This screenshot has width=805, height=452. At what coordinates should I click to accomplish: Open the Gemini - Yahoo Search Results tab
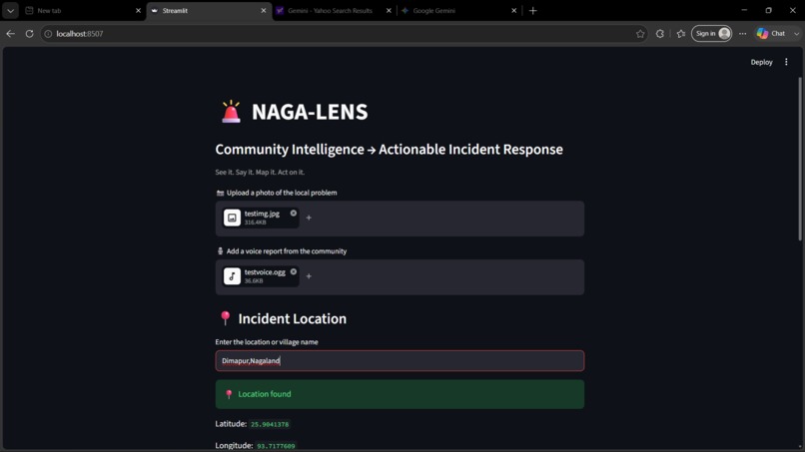pyautogui.click(x=334, y=10)
